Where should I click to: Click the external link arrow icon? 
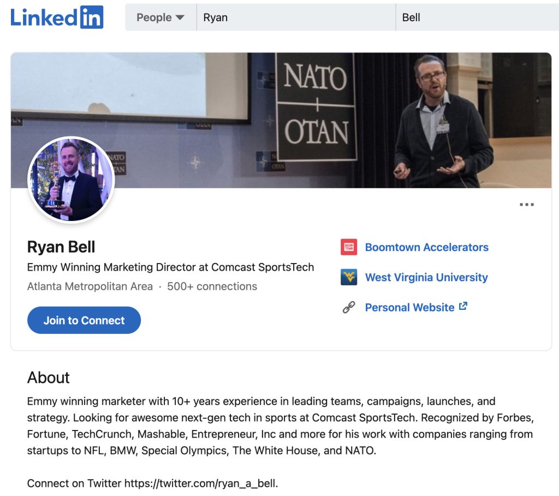(463, 306)
